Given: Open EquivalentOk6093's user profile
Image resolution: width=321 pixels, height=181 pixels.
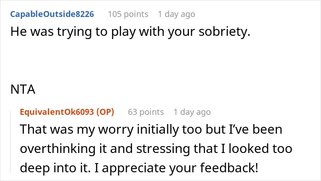Looking at the screenshot, I should coord(57,112).
